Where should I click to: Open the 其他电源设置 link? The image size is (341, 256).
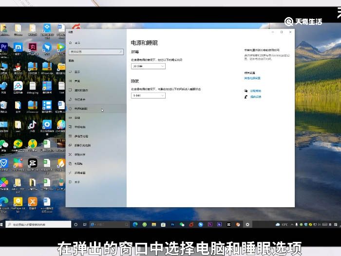(252, 78)
